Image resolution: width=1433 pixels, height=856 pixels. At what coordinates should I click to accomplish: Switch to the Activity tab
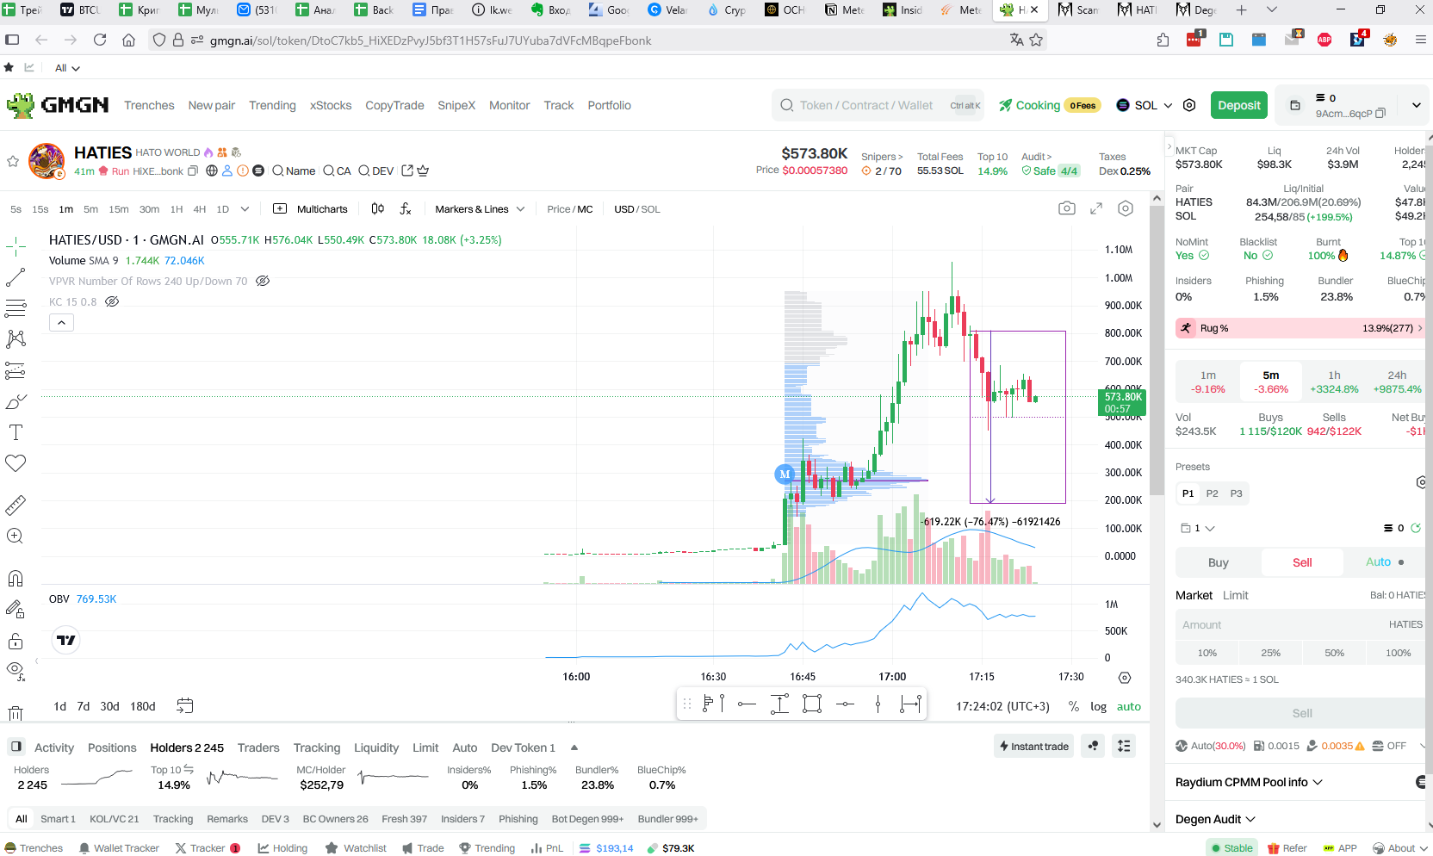tap(54, 747)
